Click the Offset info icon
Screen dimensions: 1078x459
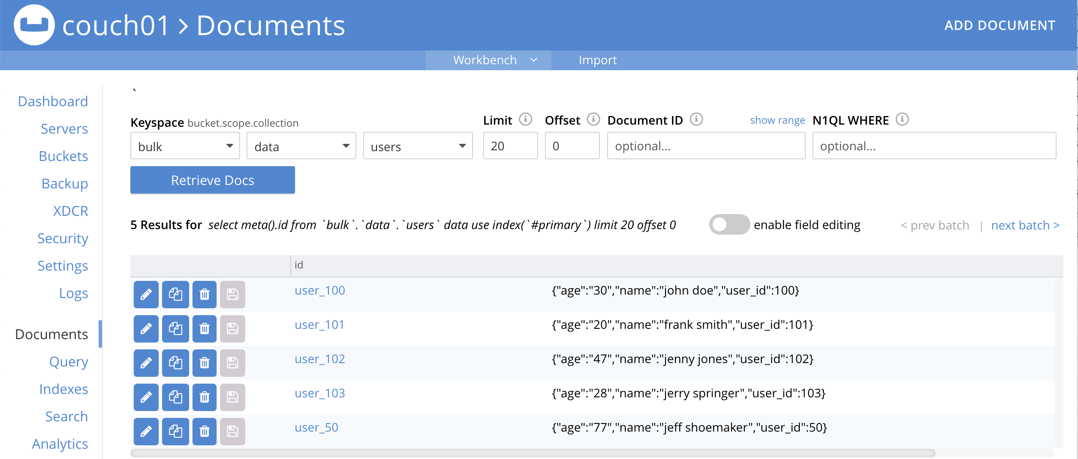pyautogui.click(x=593, y=119)
